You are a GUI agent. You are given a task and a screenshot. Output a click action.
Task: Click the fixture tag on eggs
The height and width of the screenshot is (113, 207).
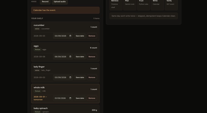[x=37, y=49]
